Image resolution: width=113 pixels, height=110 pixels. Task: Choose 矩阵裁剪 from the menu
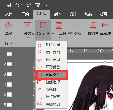[x=52, y=52]
